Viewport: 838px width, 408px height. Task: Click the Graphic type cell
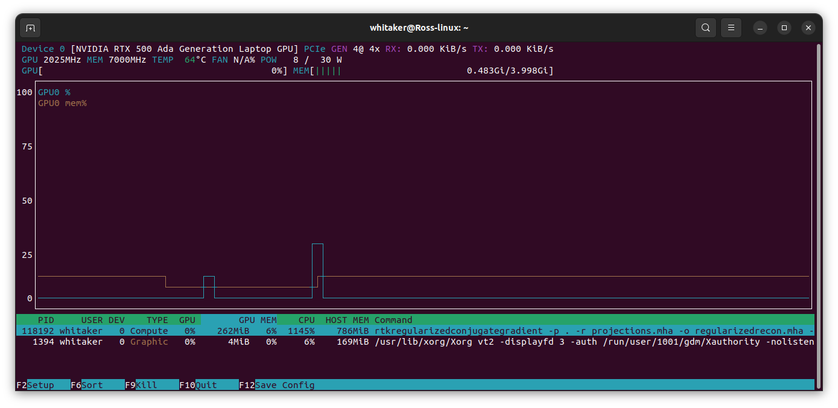(149, 342)
